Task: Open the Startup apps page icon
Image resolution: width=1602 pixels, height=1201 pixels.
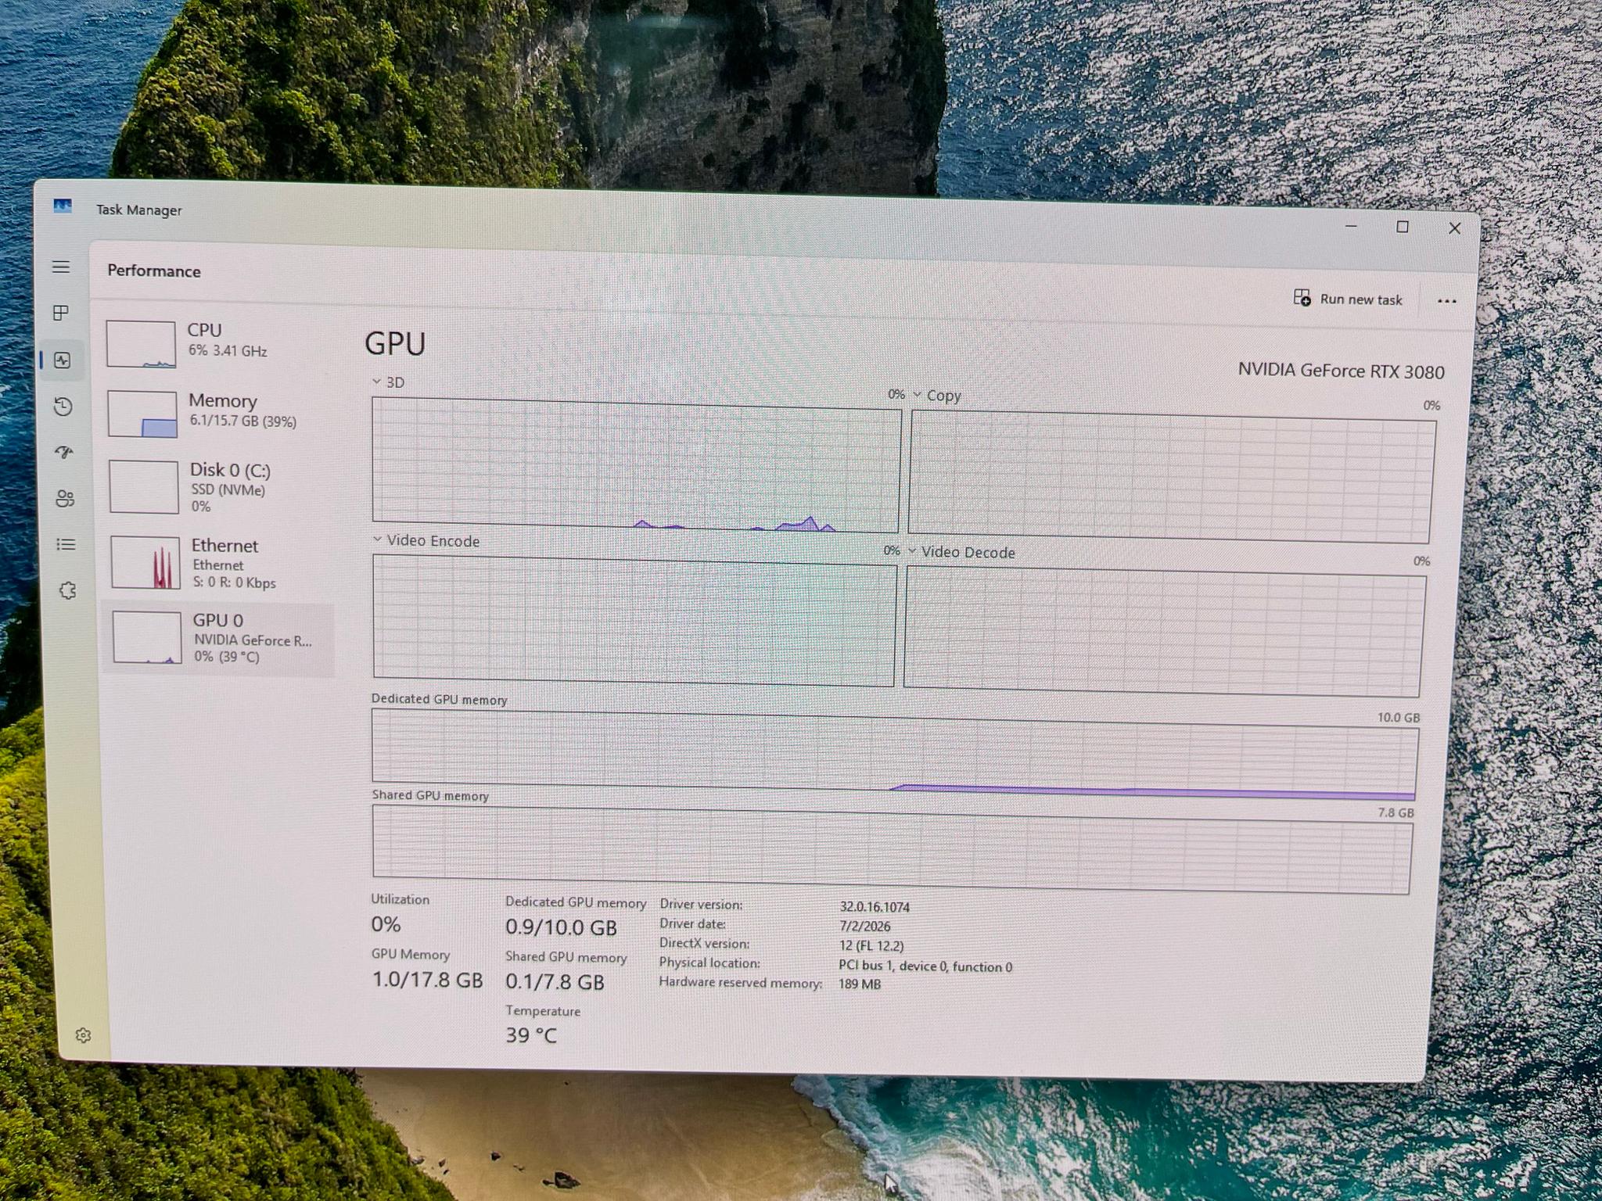Action: click(64, 452)
